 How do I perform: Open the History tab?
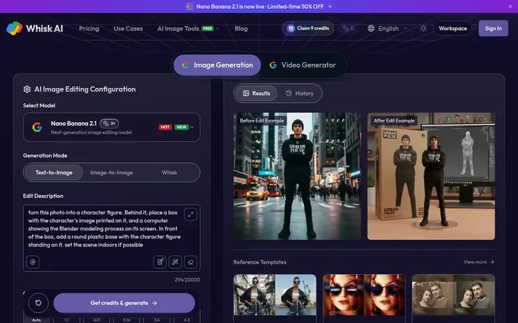pyautogui.click(x=300, y=93)
